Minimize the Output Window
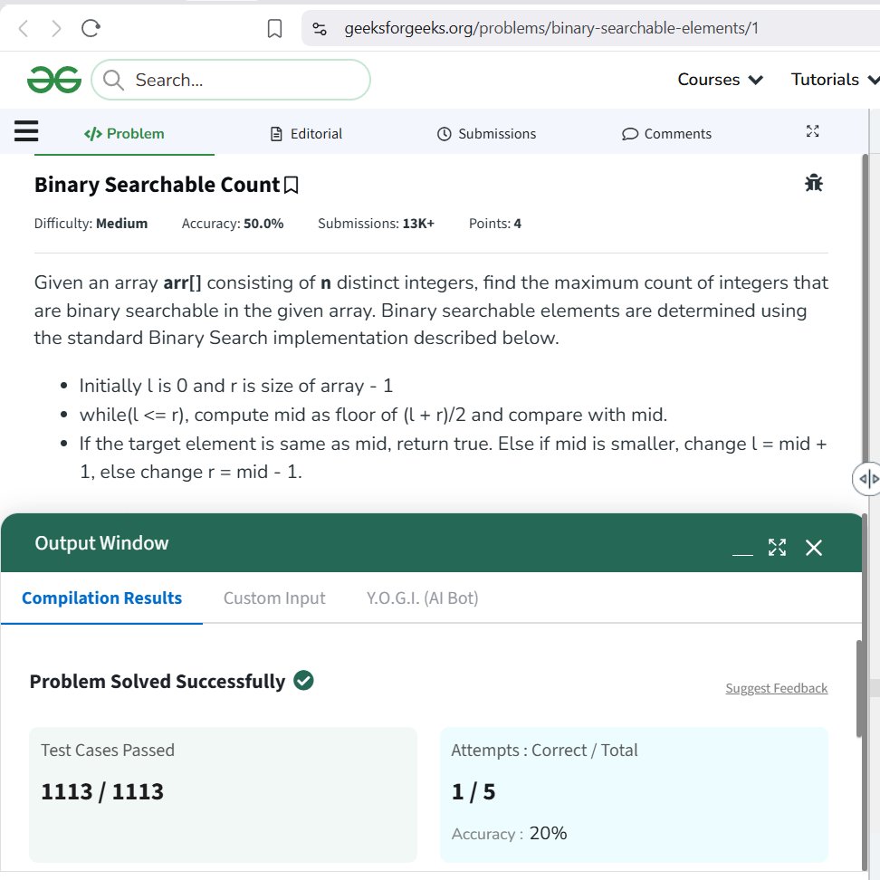Image resolution: width=880 pixels, height=880 pixels. click(x=742, y=553)
